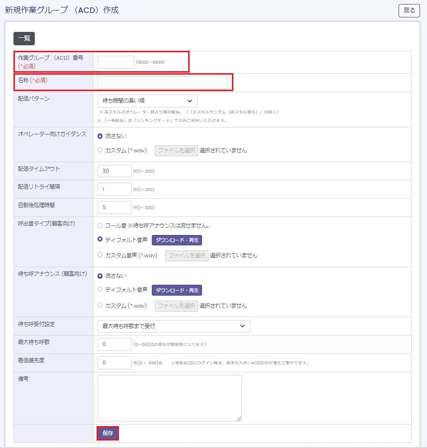Screen dimensions: 427x448
Task: Click ファイルを選択 in the オペレーター向けガイダンス row
Action: [x=176, y=150]
